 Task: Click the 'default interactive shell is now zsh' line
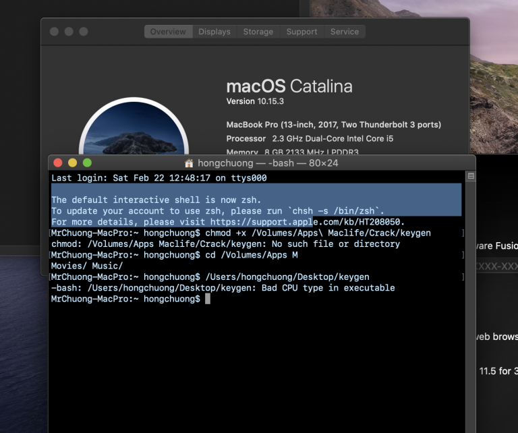pos(156,200)
